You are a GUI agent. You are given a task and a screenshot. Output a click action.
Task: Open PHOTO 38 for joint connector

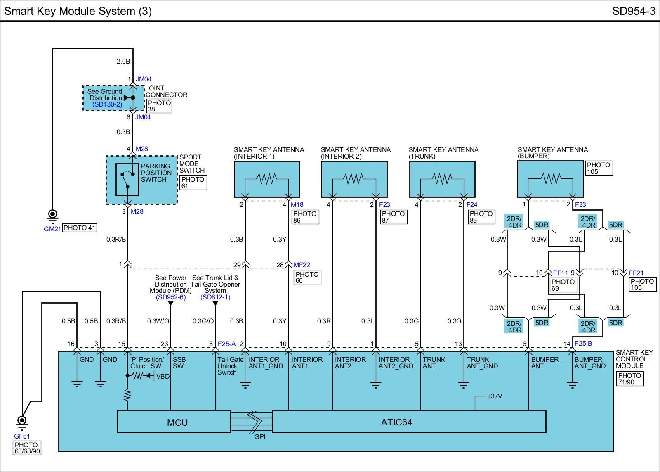(x=159, y=106)
